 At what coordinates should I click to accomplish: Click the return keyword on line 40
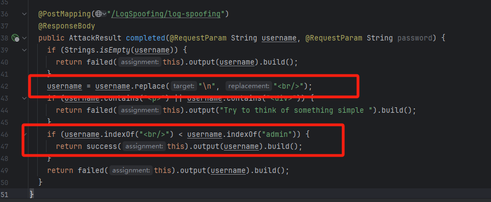pyautogui.click(x=69, y=62)
